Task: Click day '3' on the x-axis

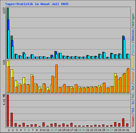Action: coord(17,130)
